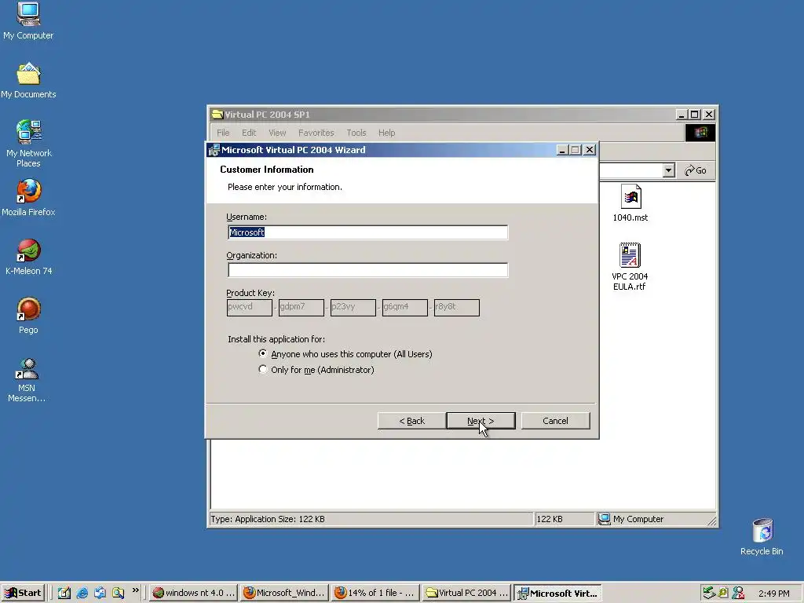Click the Windows logo throbber in Explorer window
804x603 pixels.
[x=700, y=133]
